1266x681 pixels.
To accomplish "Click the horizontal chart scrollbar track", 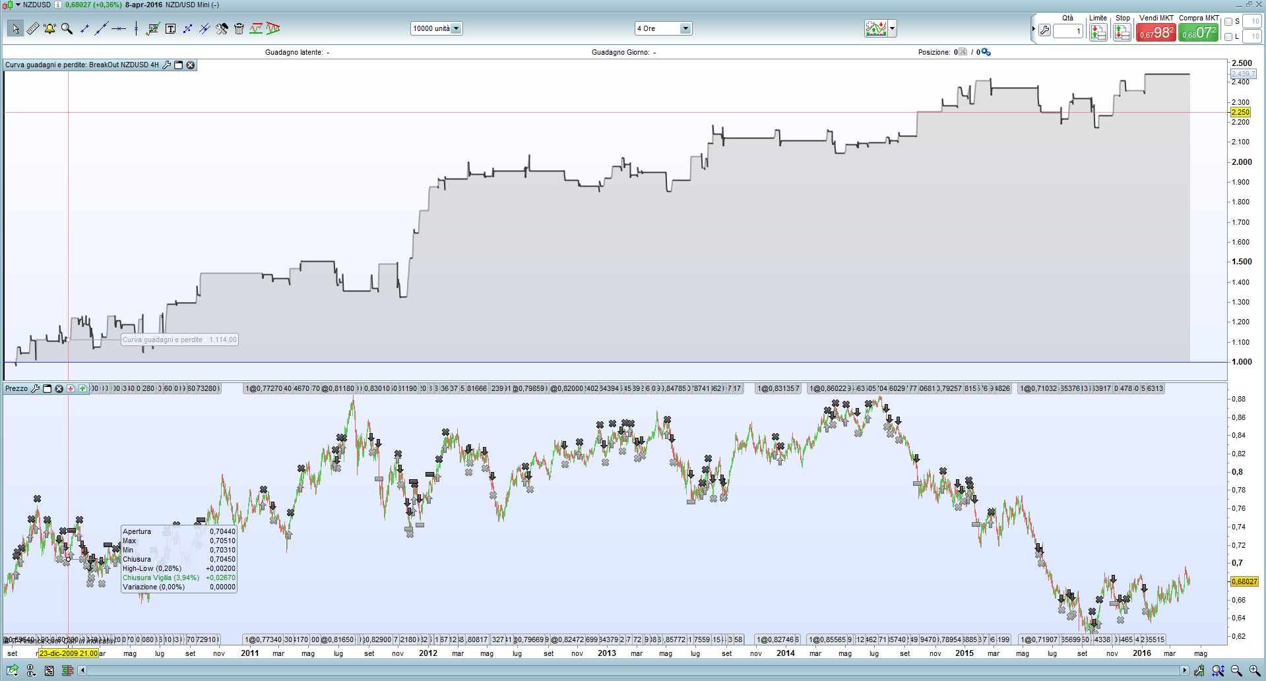I will (633, 670).
